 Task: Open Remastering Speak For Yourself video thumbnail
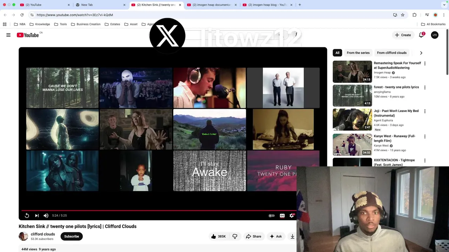pos(352,72)
